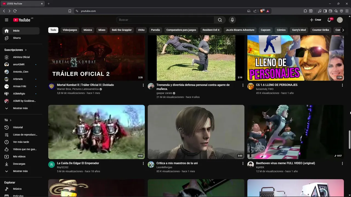Viewport: 351px width, 197px height.
Task: Select the Música filter chip
Action: click(x=88, y=30)
